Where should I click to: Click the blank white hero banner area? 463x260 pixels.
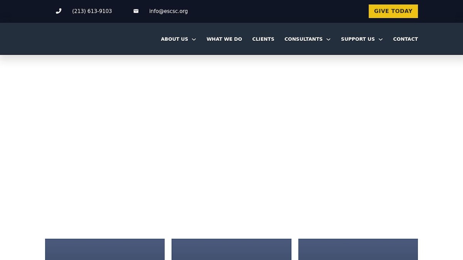point(231,146)
